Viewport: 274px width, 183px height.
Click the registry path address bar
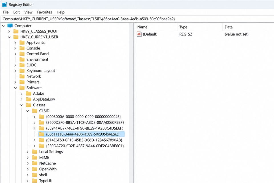[137, 19]
